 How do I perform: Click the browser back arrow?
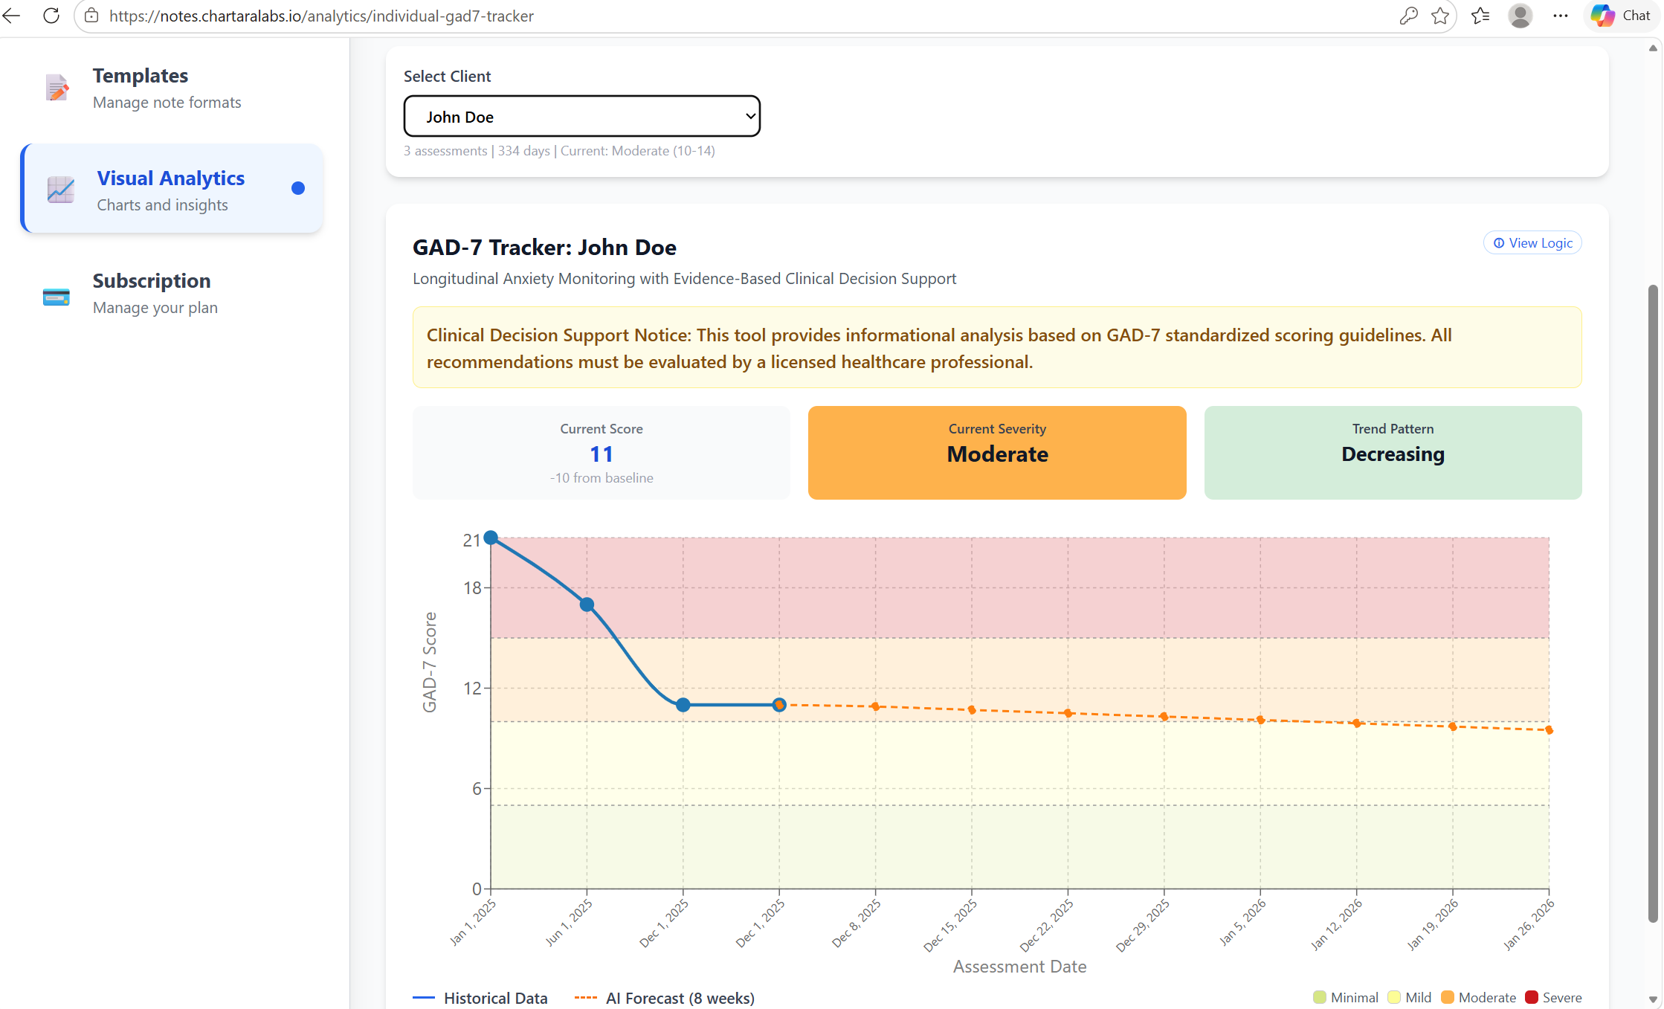(12, 16)
